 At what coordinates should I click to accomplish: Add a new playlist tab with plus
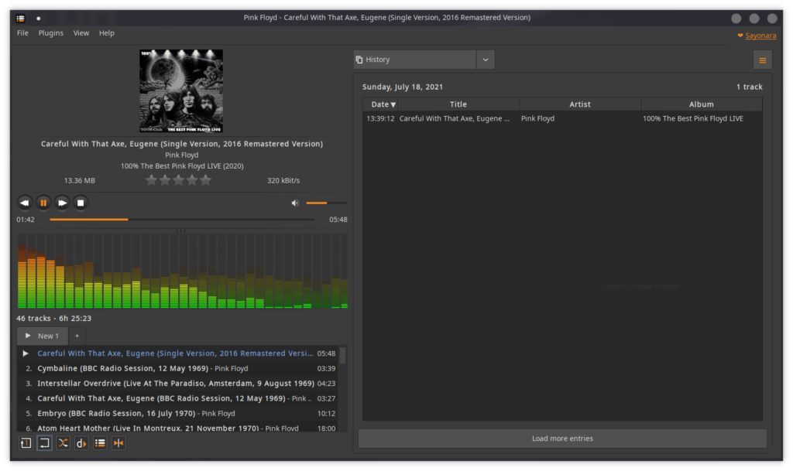pos(77,336)
